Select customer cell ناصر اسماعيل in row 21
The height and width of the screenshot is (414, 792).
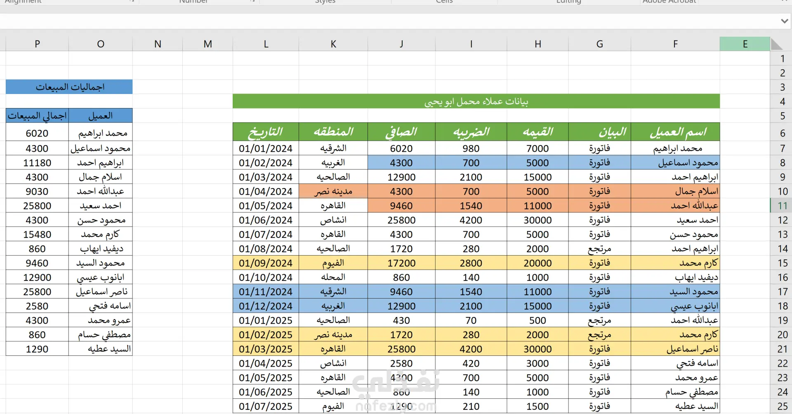tap(675, 349)
